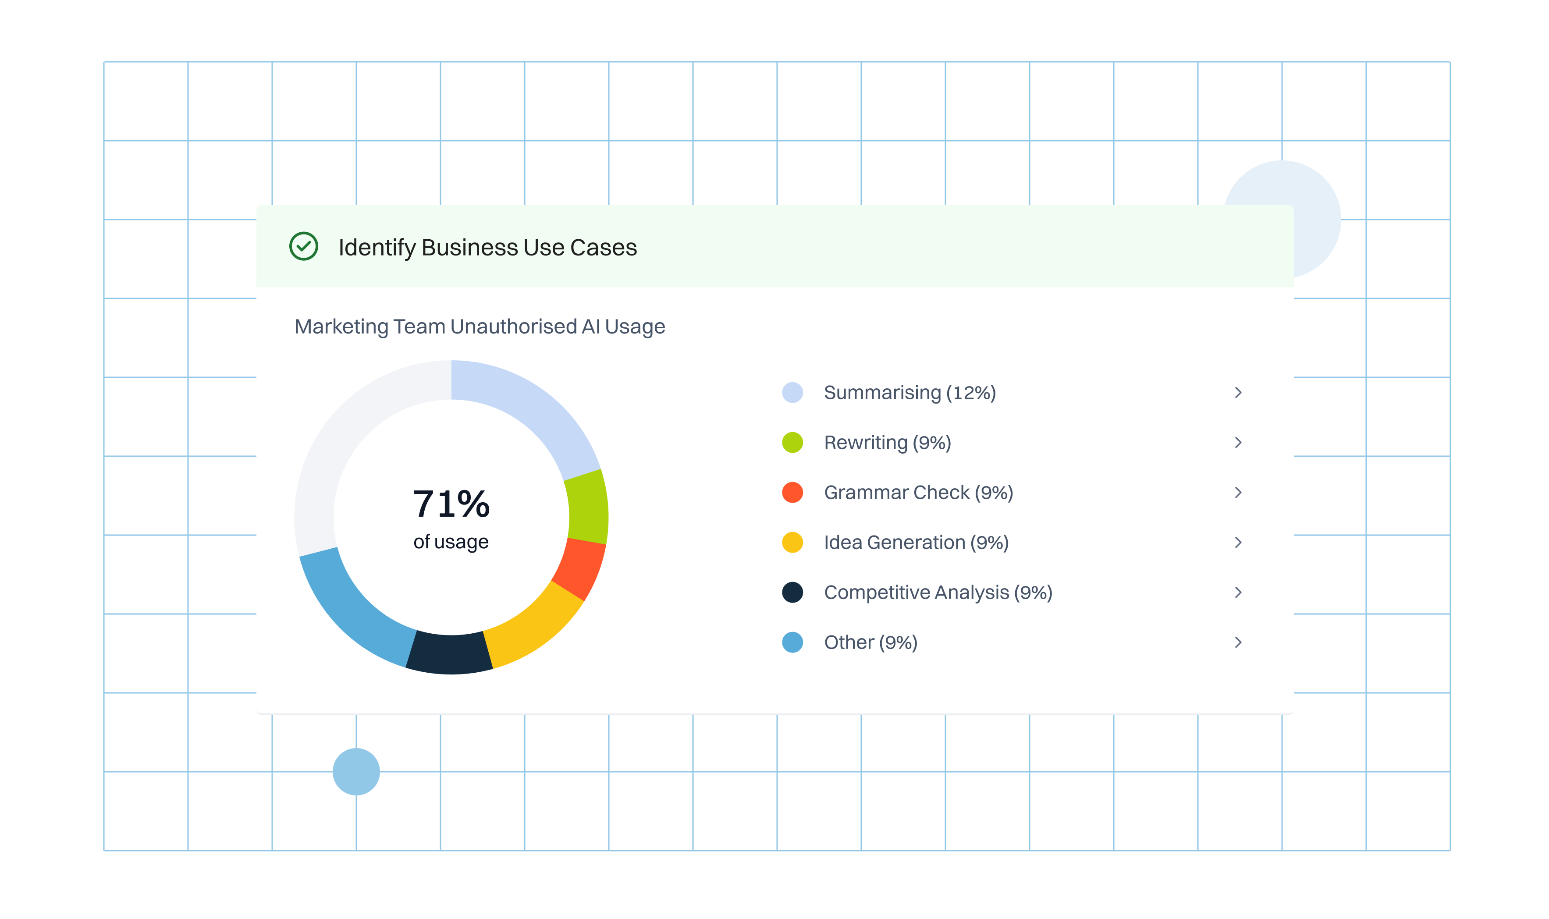The height and width of the screenshot is (919, 1549).
Task: Expand the Other (9%) row chevron
Action: coord(1237,642)
